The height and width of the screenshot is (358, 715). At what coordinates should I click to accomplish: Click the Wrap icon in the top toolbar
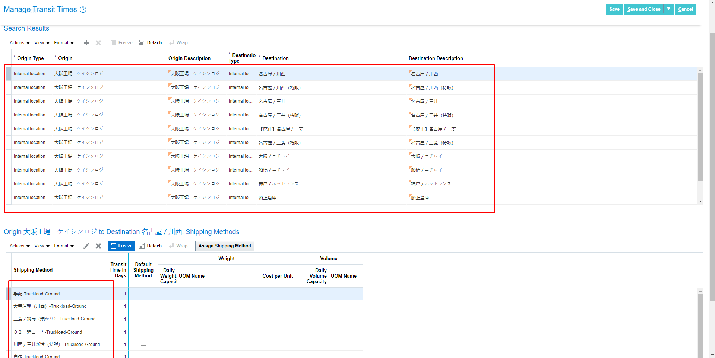[178, 42]
